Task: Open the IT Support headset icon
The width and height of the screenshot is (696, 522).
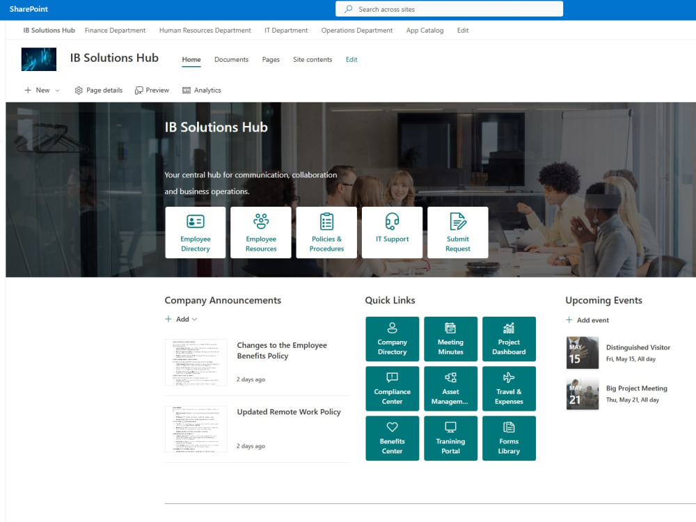Action: tap(392, 221)
